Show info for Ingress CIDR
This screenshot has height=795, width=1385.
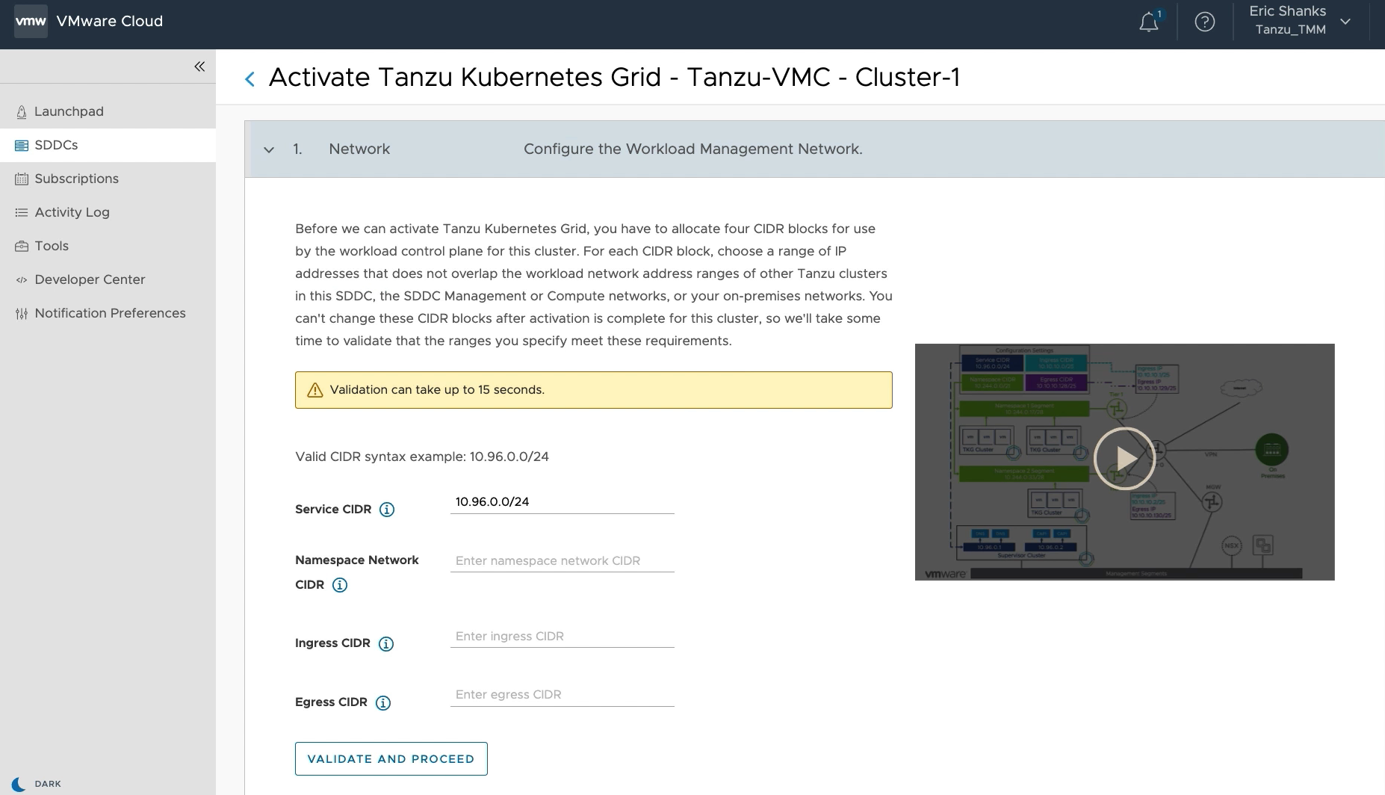coord(386,644)
